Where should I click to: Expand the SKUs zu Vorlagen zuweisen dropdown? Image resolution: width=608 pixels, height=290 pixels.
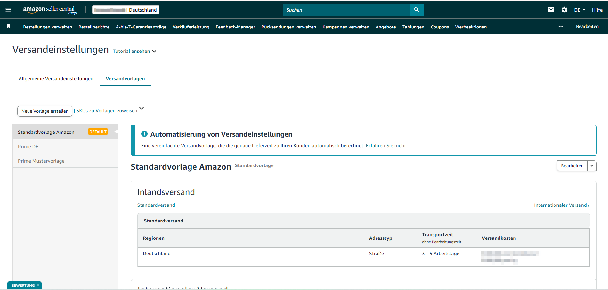pyautogui.click(x=142, y=109)
